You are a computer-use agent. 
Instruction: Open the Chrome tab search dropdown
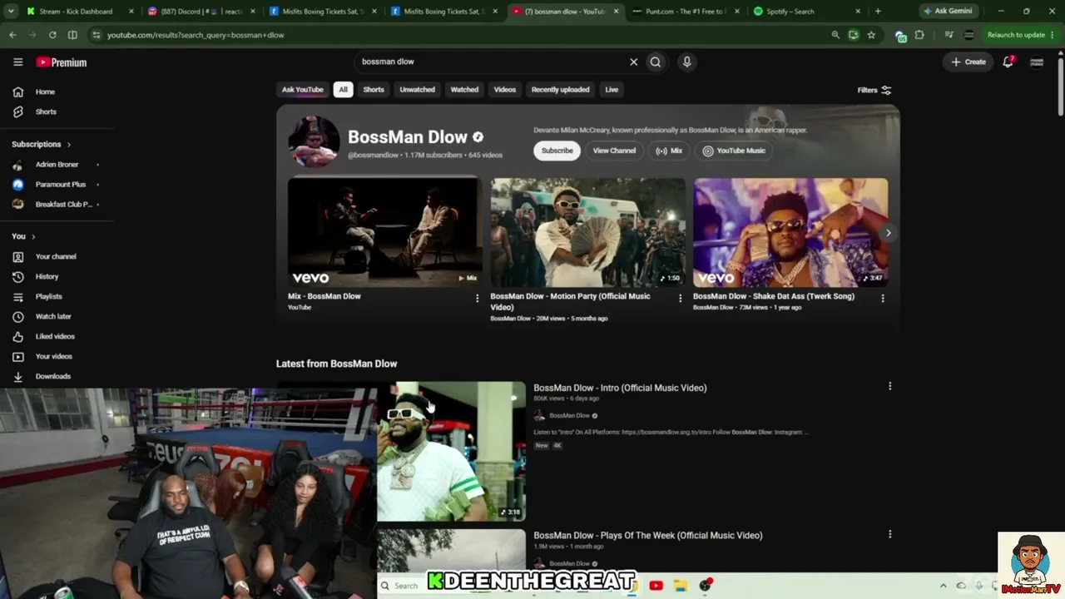[x=11, y=12]
